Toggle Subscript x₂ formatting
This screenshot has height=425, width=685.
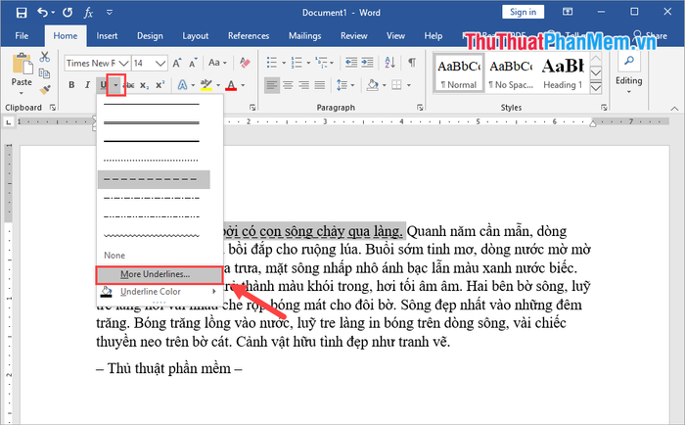tap(144, 85)
